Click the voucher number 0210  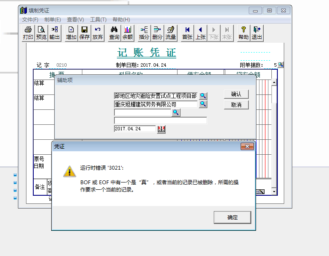pyautogui.click(x=61, y=65)
